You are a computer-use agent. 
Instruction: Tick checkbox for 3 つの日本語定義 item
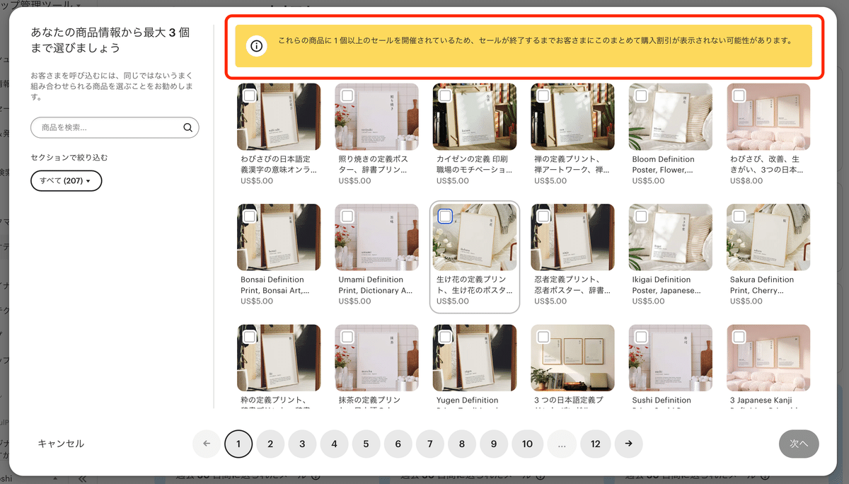tap(543, 336)
